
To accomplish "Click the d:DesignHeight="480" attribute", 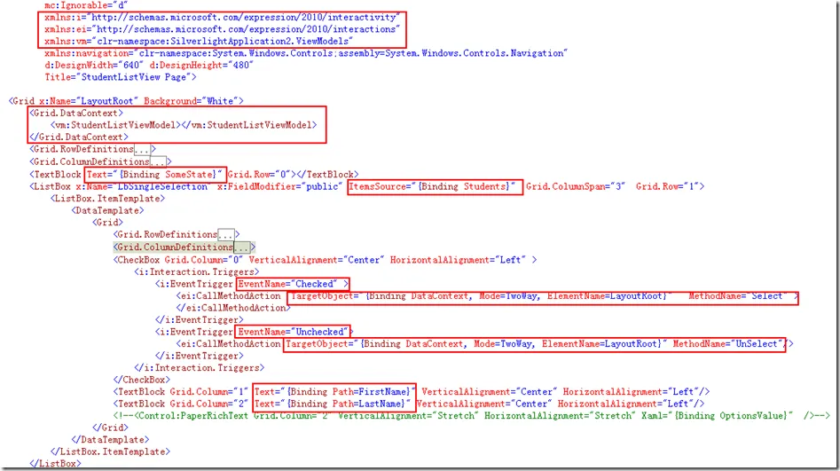I will pos(200,65).
